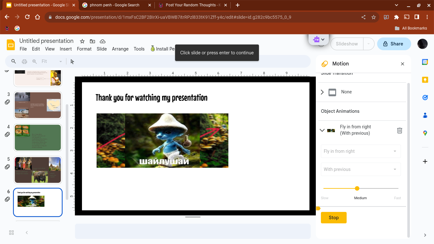Click the speaker notes field

tap(193, 231)
